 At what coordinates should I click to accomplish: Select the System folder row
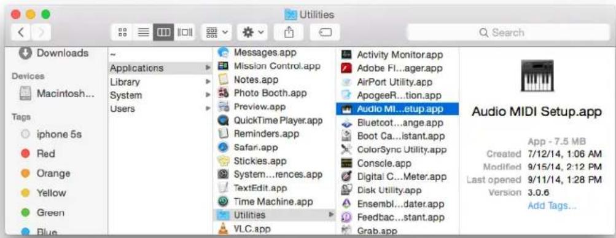pos(160,95)
